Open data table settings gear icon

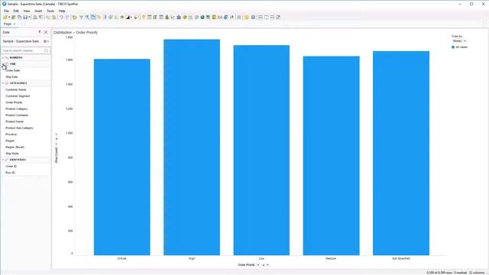click(x=45, y=41)
